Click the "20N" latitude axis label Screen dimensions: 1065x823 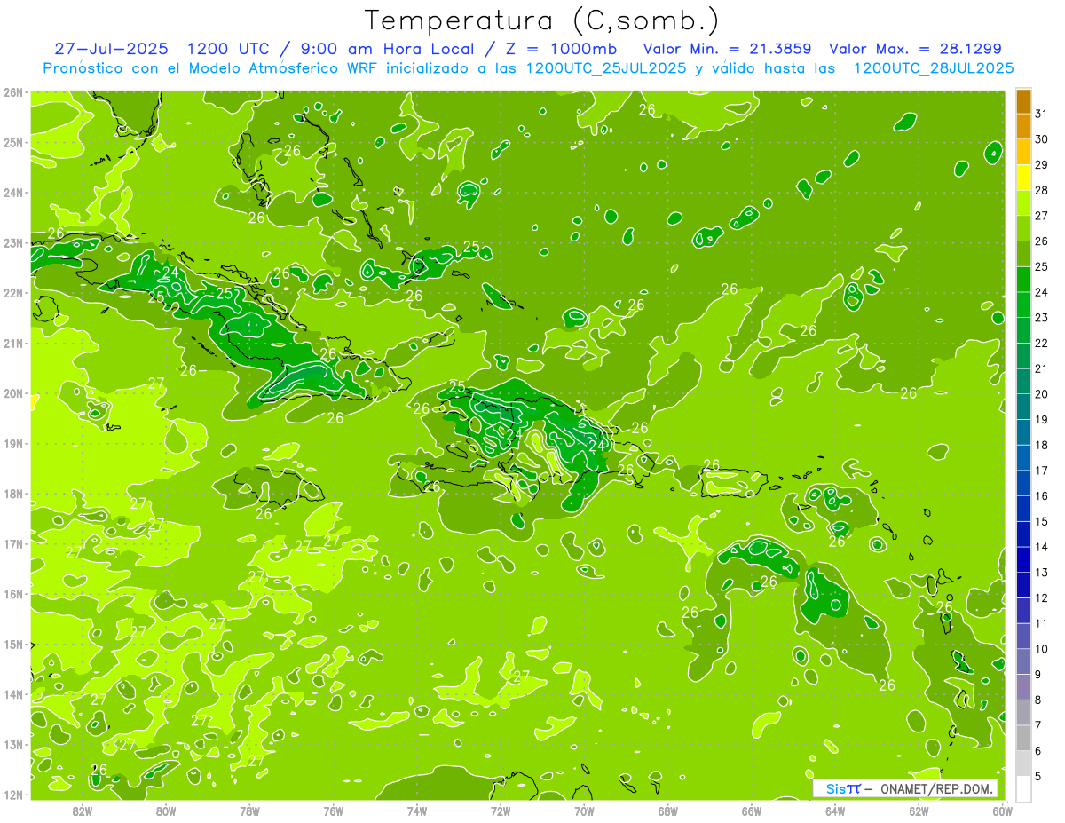pyautogui.click(x=13, y=393)
